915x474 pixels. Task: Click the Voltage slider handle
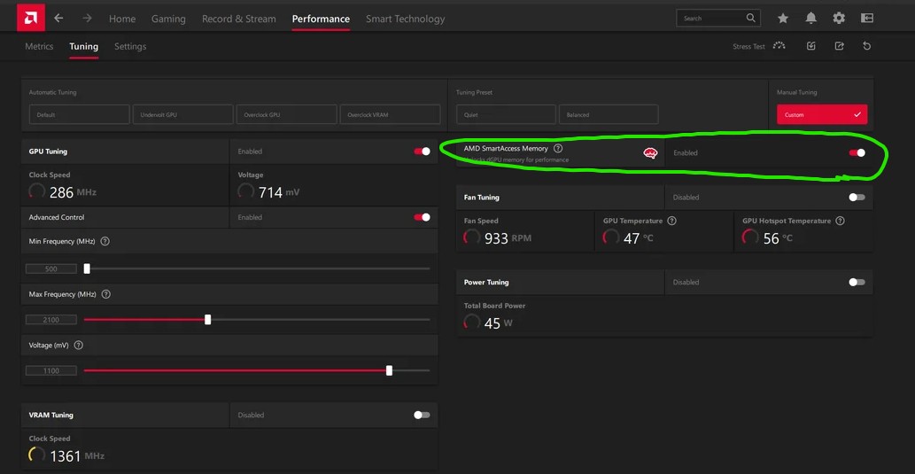click(x=389, y=370)
